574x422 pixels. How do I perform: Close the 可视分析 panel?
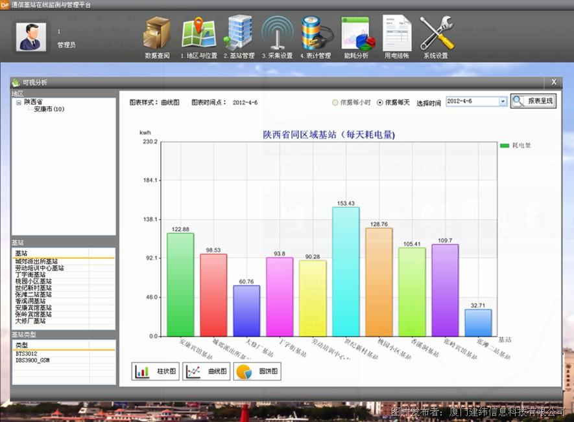[554, 82]
